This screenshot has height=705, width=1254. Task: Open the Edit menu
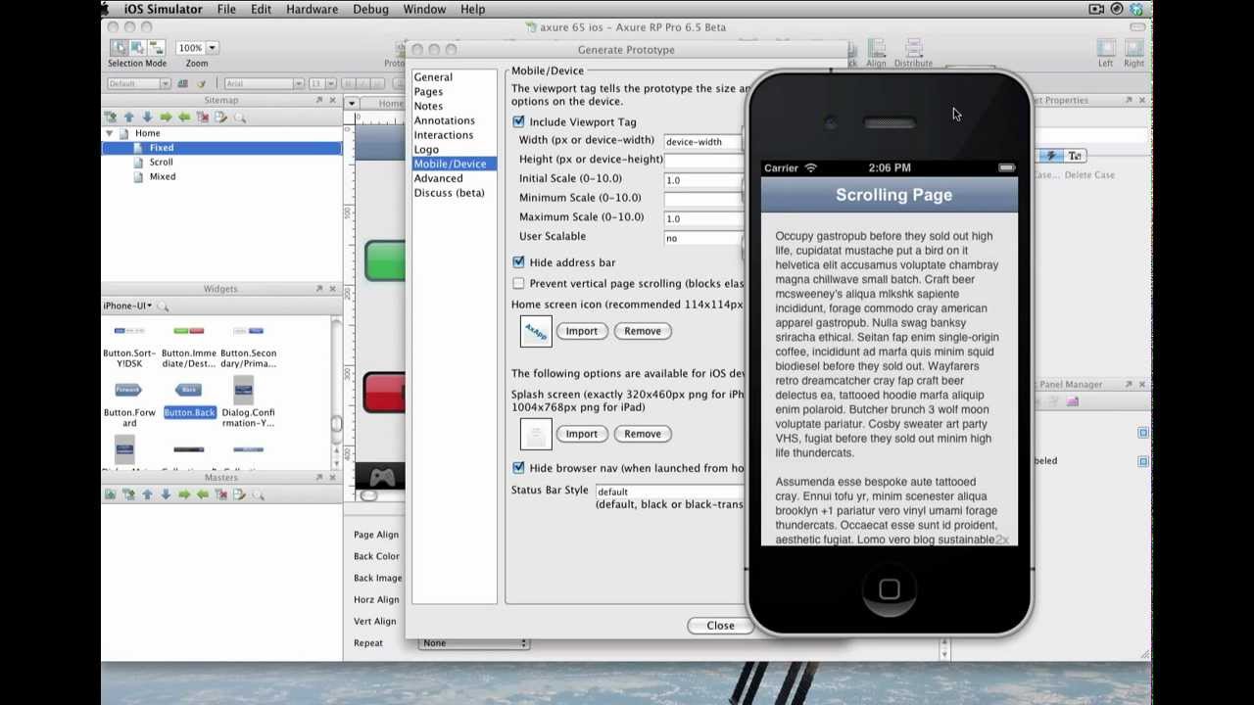click(261, 9)
